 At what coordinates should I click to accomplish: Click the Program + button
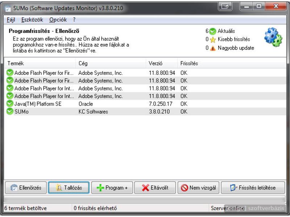112,188
